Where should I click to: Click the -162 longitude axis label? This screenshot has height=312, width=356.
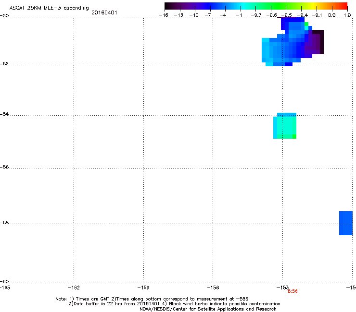(74, 288)
